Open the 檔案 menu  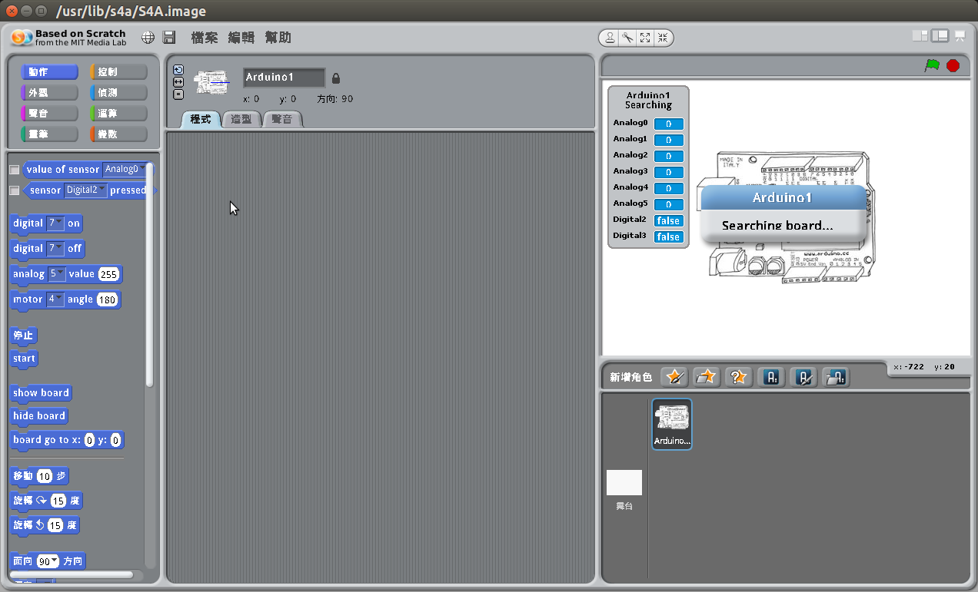tap(205, 38)
